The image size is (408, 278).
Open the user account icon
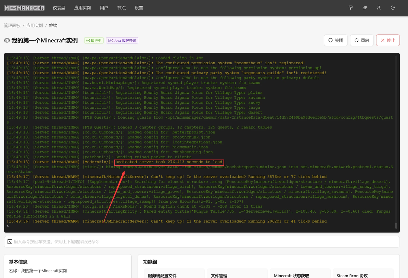379,8
